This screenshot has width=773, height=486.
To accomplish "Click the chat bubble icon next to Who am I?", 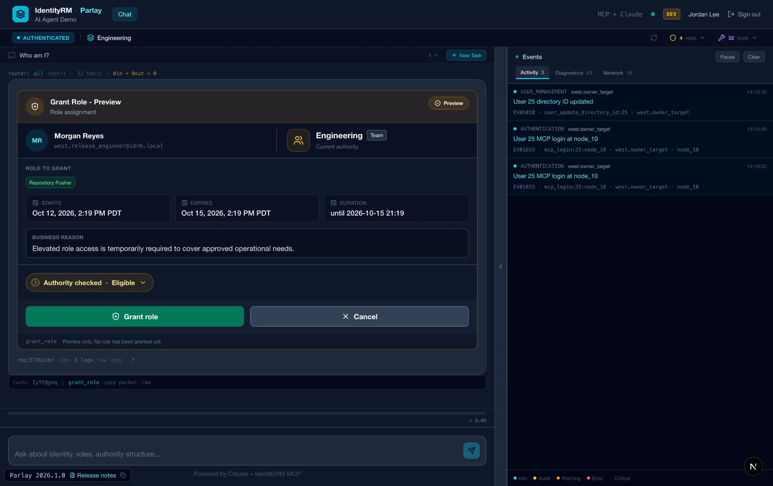I will (12, 56).
